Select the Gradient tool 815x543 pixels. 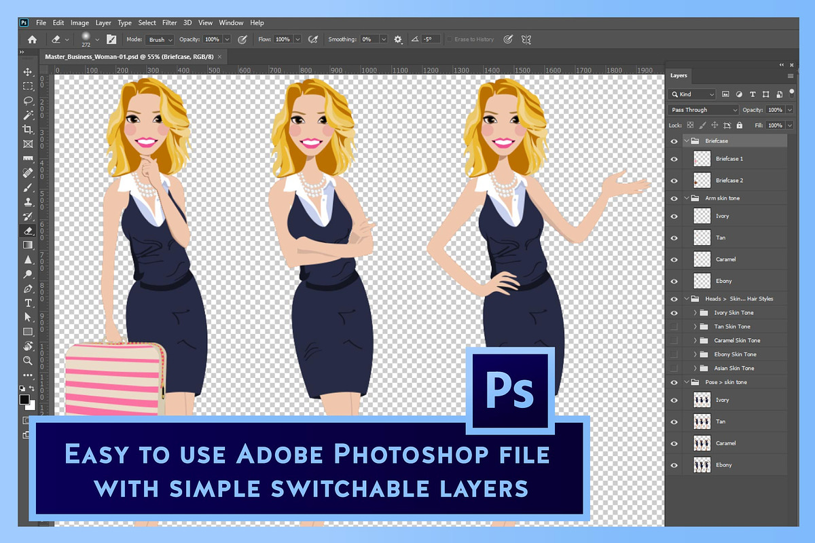tap(28, 245)
